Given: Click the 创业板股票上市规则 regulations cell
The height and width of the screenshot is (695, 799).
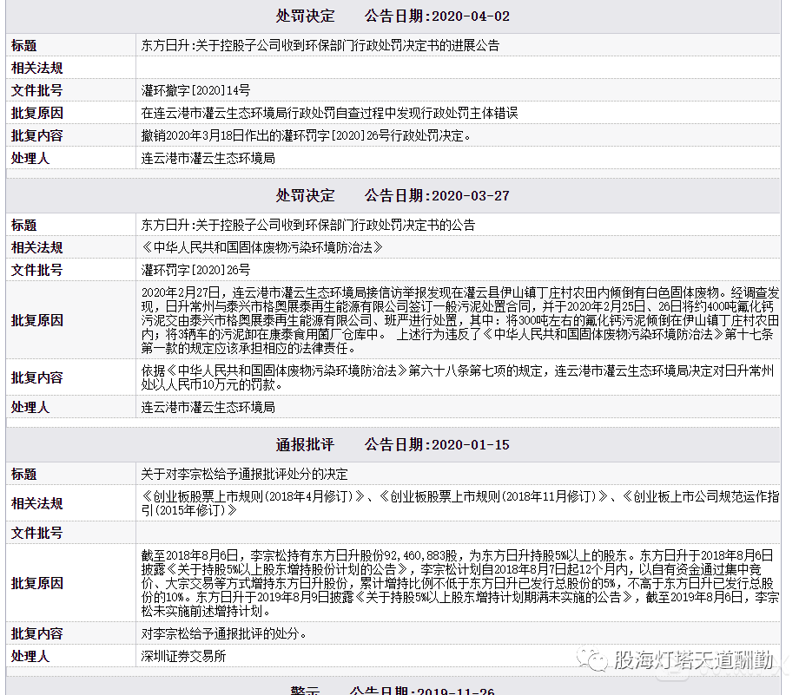Looking at the screenshot, I should [x=460, y=503].
